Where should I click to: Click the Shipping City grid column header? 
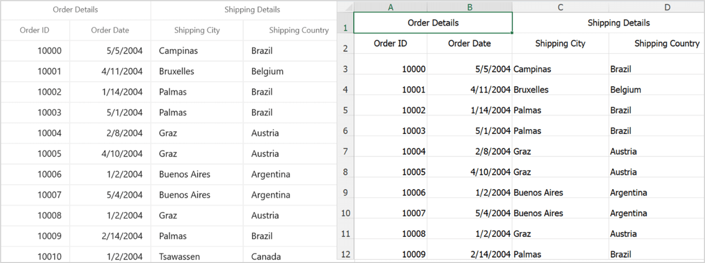pyautogui.click(x=197, y=30)
